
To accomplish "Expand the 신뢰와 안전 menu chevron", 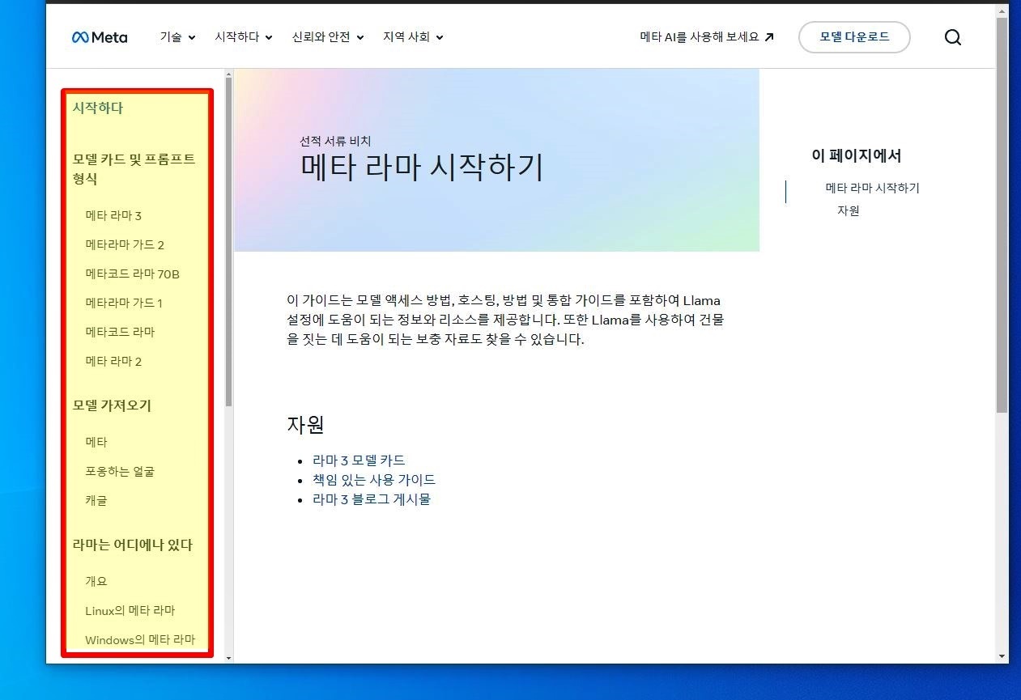I will [360, 37].
